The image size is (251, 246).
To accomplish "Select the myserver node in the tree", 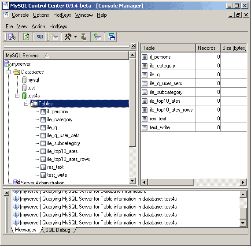I will (21, 64).
